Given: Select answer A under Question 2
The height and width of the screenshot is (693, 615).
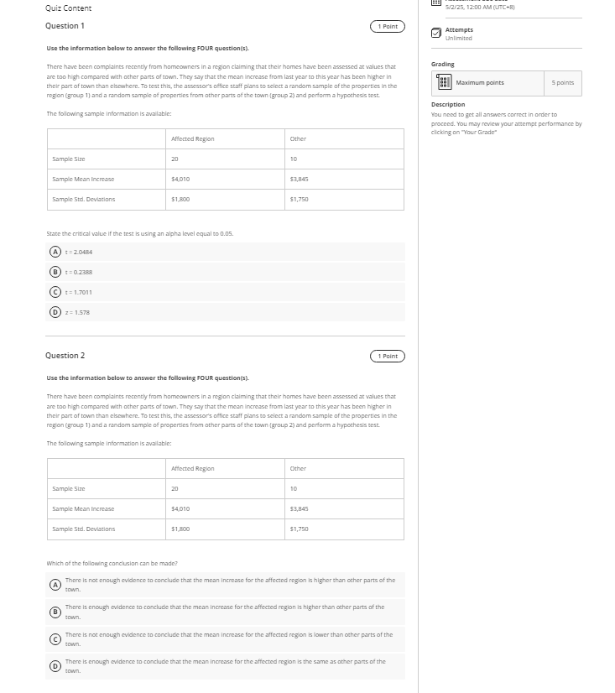Looking at the screenshot, I should (55, 584).
